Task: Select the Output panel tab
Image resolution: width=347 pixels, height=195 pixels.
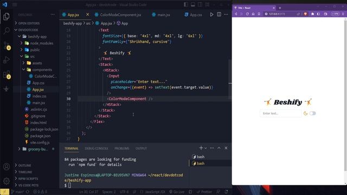Action: coord(141,148)
